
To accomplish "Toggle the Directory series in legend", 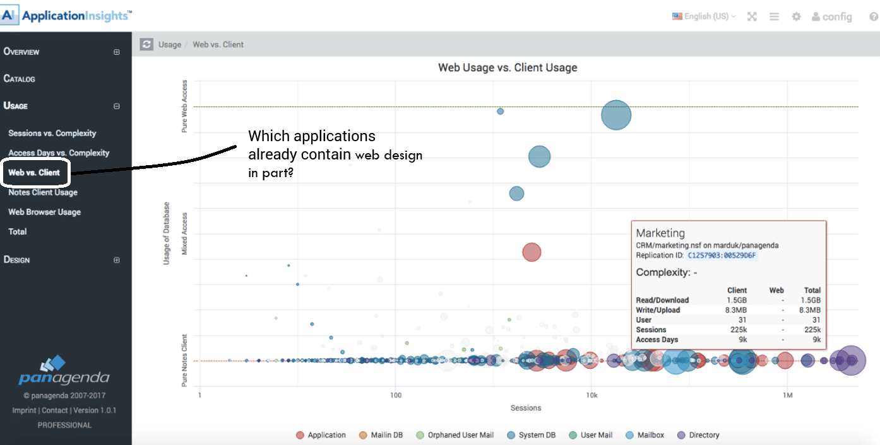I will (x=698, y=435).
